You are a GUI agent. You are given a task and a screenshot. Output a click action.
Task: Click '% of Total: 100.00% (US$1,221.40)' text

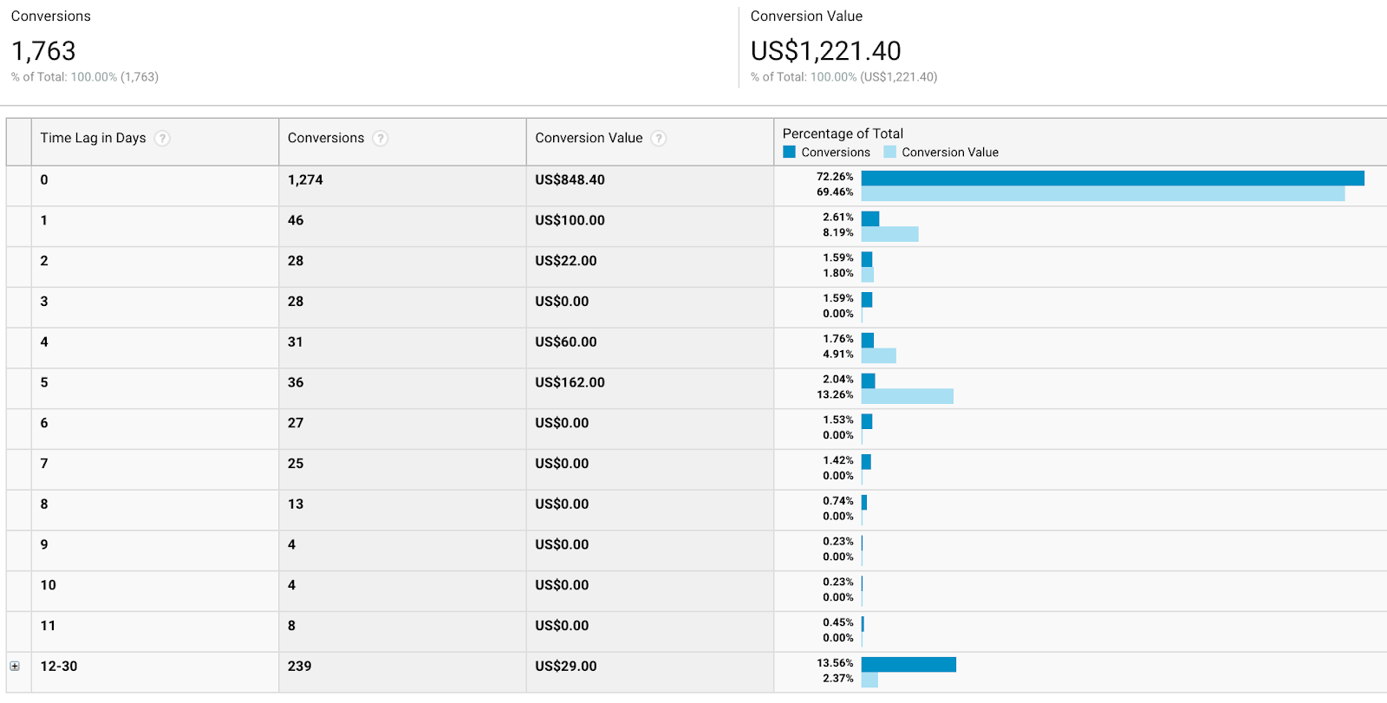[843, 77]
